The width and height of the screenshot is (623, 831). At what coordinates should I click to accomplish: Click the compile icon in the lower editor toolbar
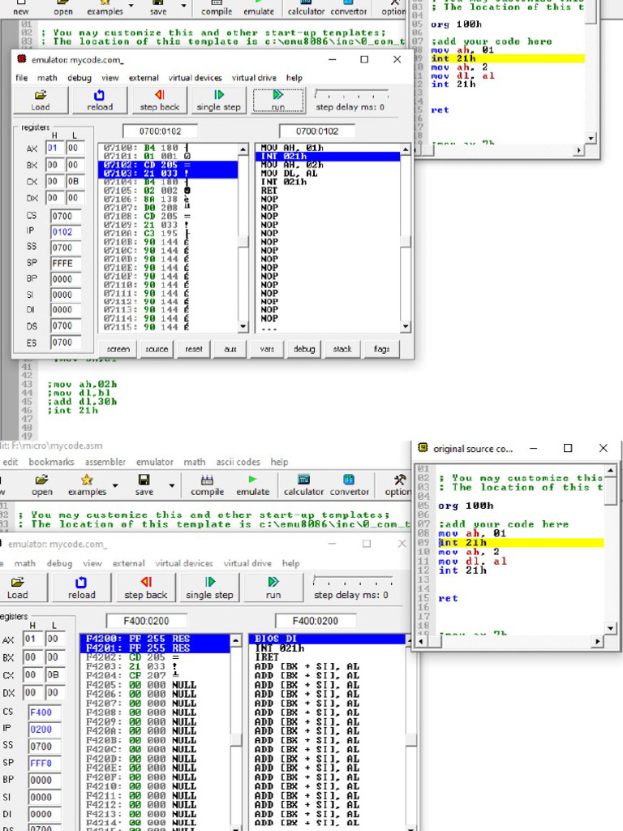pos(207,480)
